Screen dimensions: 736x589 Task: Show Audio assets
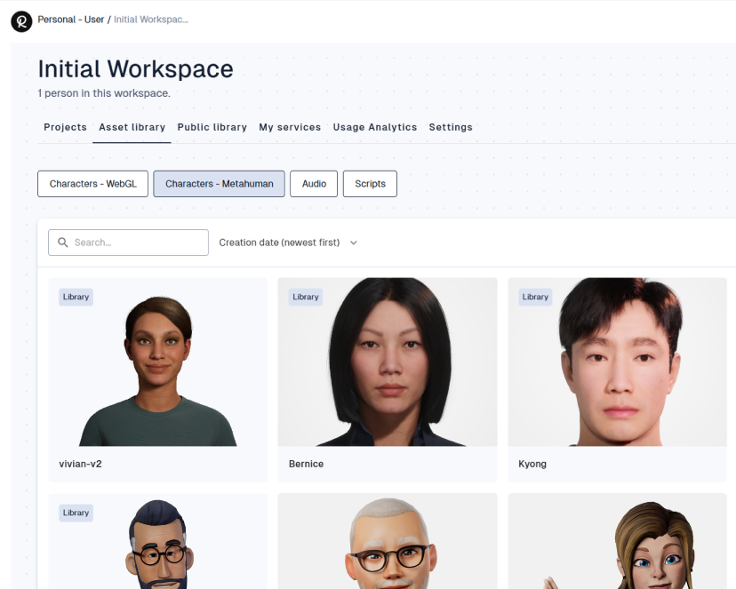point(314,184)
